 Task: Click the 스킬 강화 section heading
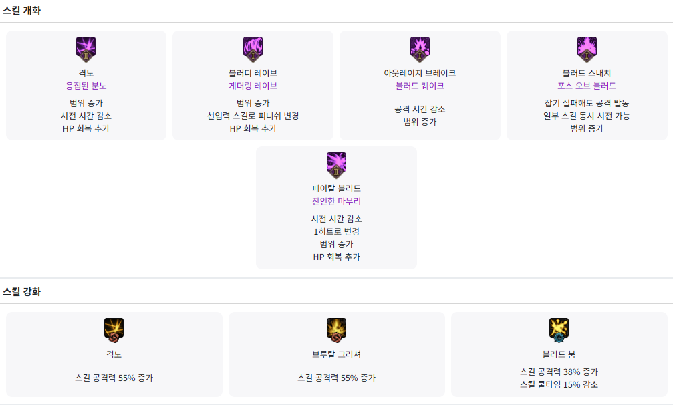(22, 291)
